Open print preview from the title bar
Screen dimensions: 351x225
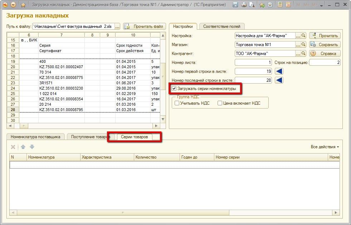[252, 5]
